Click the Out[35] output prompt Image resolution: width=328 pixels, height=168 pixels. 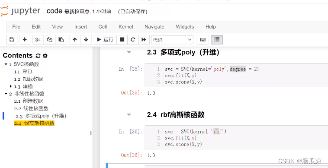[132, 93]
